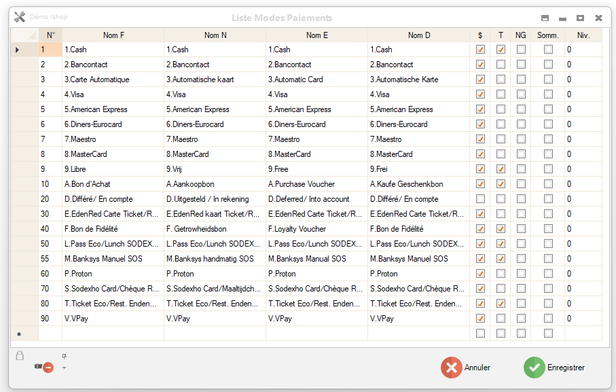The height and width of the screenshot is (392, 616).
Task: Check the NG box for 1.Cash
Action: click(x=521, y=50)
